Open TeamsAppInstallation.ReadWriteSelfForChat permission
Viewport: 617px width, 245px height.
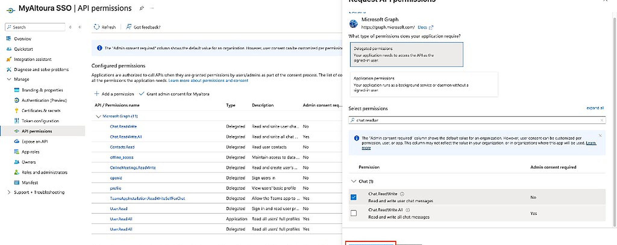(147, 198)
